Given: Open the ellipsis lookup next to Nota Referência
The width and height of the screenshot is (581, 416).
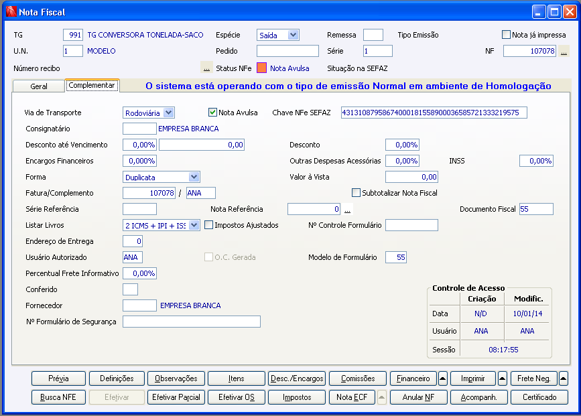Looking at the screenshot, I should (x=347, y=209).
